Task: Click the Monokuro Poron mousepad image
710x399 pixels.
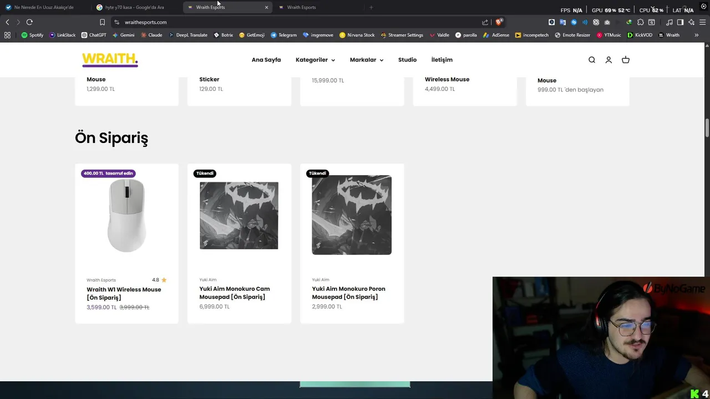Action: coord(352,215)
